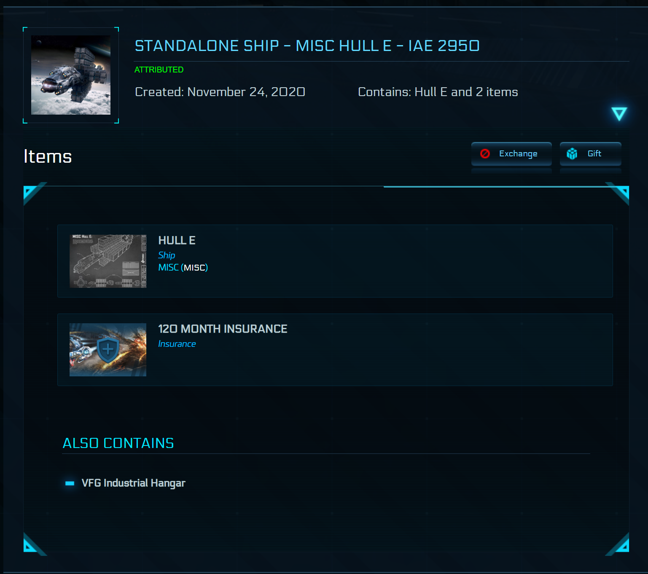Image resolution: width=648 pixels, height=574 pixels.
Task: Click the Exchange button label
Action: pyautogui.click(x=518, y=154)
